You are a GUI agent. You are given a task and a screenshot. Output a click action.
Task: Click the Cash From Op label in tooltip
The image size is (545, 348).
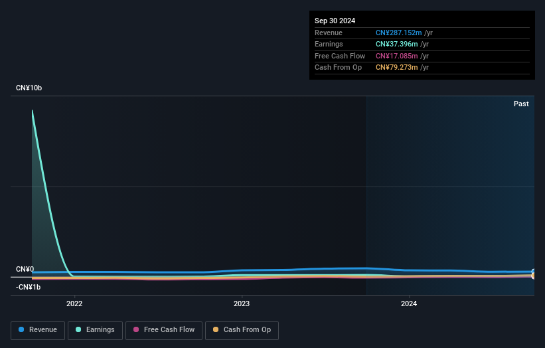pos(338,68)
